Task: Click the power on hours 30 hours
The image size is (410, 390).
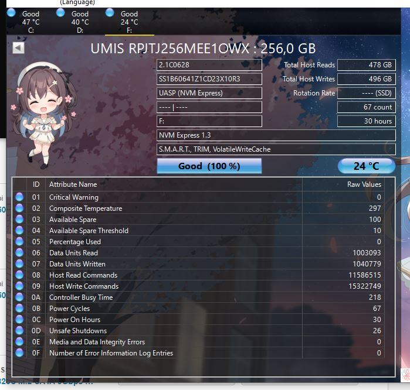Action: point(367,121)
